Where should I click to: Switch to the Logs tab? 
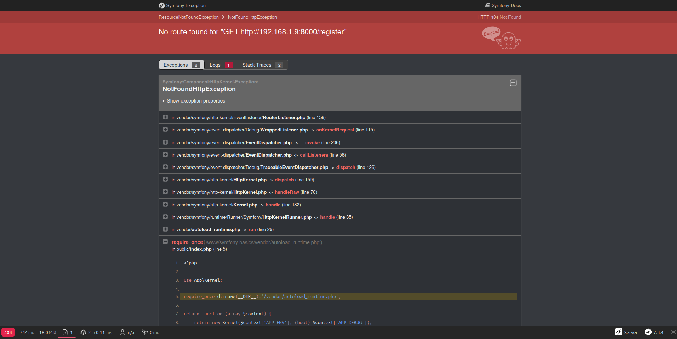coord(220,65)
